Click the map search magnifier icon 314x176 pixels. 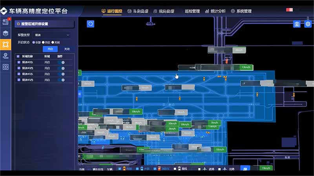tap(91, 24)
